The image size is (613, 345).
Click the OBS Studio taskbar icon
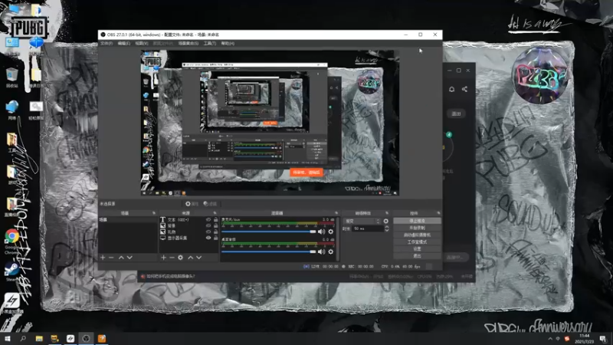86,338
